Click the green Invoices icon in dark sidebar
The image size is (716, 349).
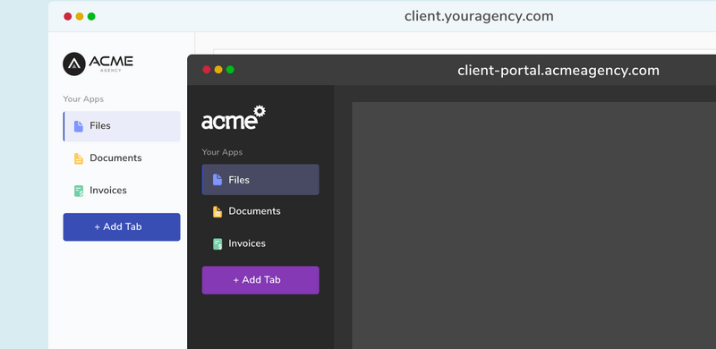pos(217,244)
